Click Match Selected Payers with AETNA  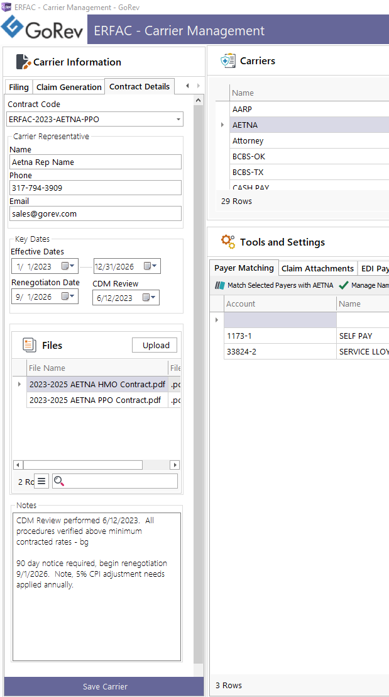273,285
